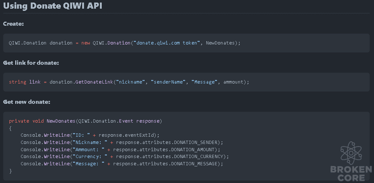The image size is (374, 183).
Task: Click the DONATION_SENDER code line
Action: click(122, 142)
